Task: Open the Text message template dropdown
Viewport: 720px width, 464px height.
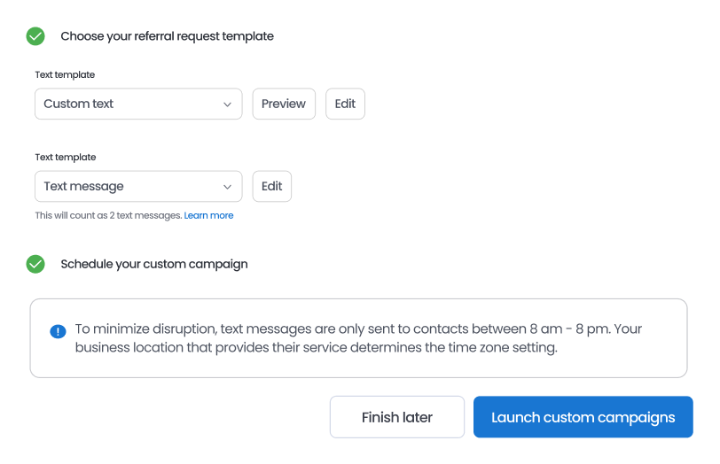Action: (x=138, y=186)
